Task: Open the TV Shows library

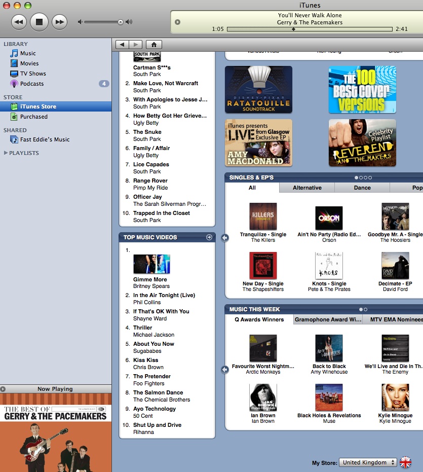Action: coord(33,74)
